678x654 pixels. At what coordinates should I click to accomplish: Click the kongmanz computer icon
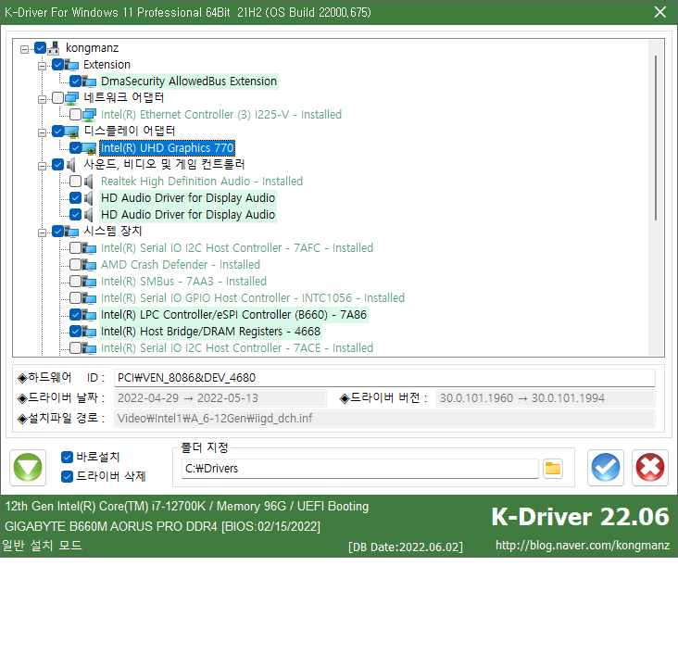(x=54, y=48)
